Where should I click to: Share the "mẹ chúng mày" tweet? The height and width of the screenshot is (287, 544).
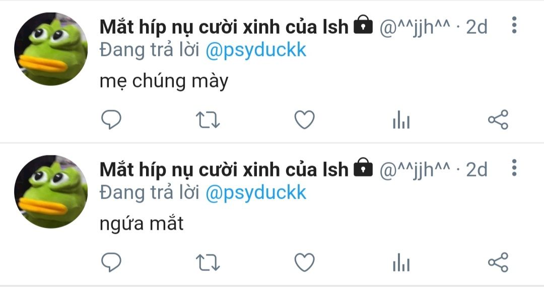tap(498, 120)
